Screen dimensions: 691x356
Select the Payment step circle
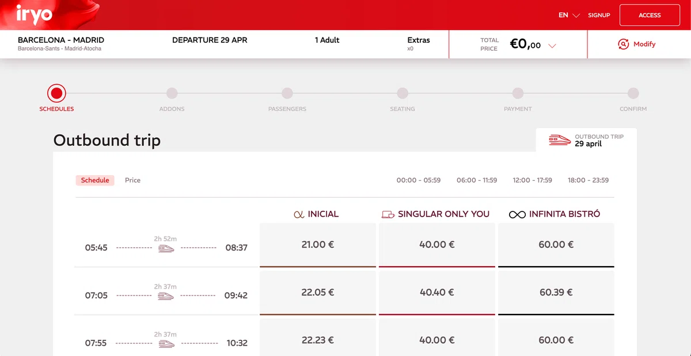click(x=518, y=93)
